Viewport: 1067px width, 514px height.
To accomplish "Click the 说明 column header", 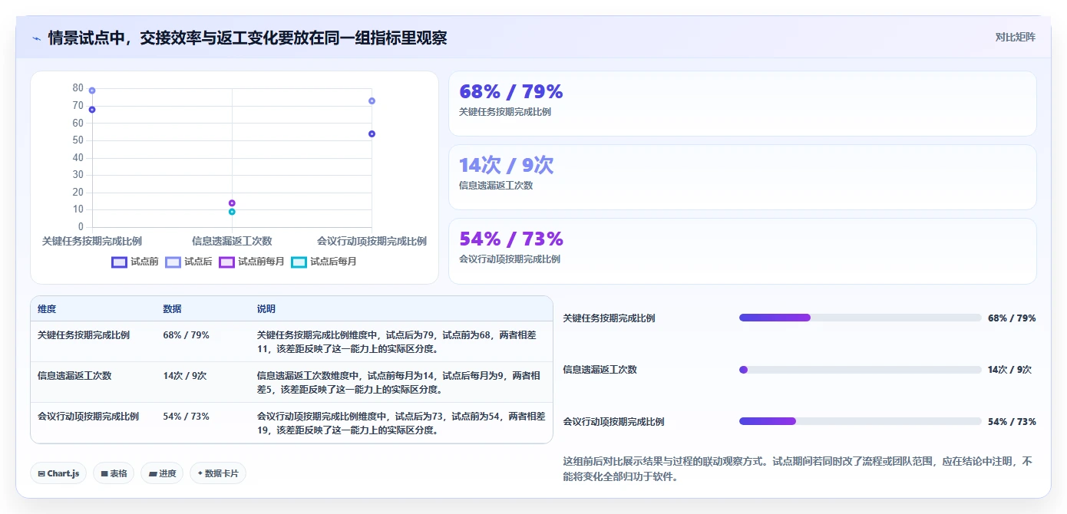I will [266, 309].
